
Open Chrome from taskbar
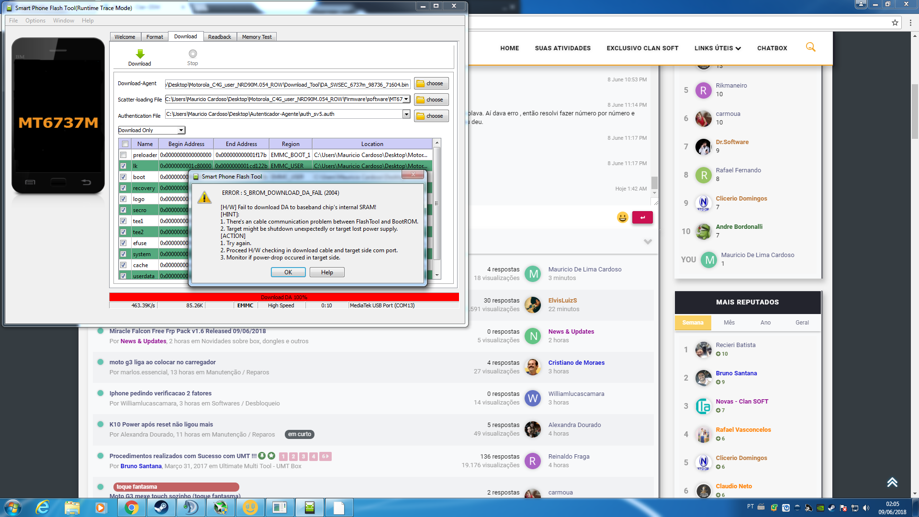131,507
